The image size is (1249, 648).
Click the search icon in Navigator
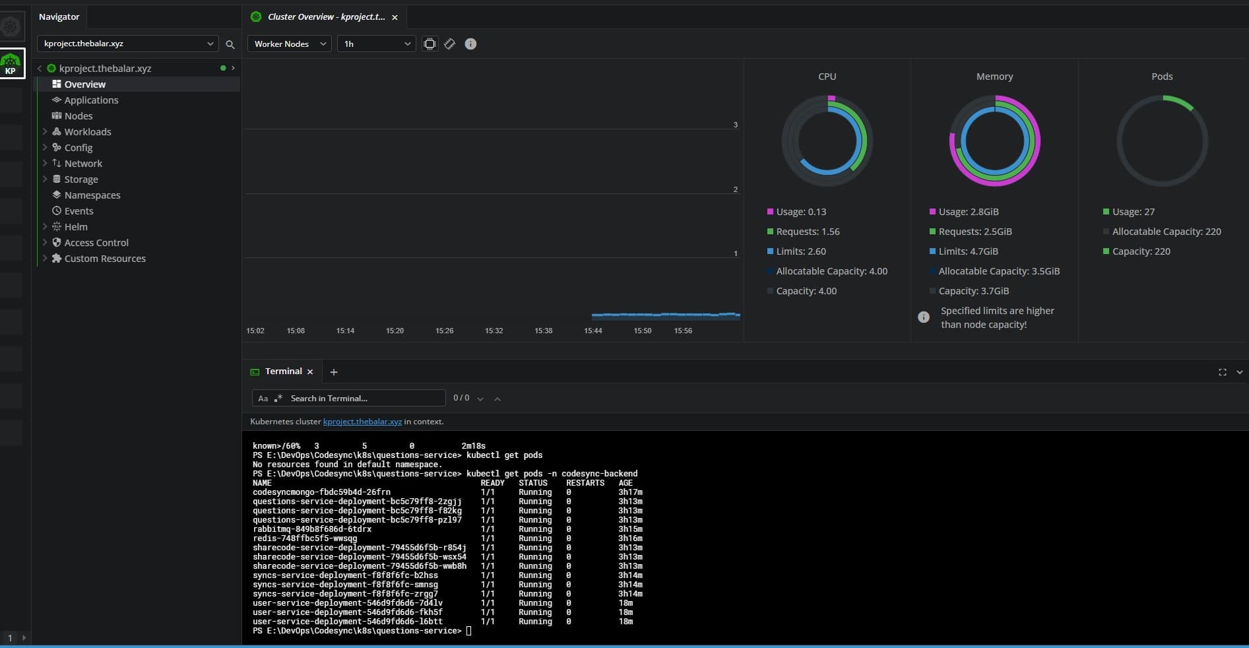coord(230,44)
